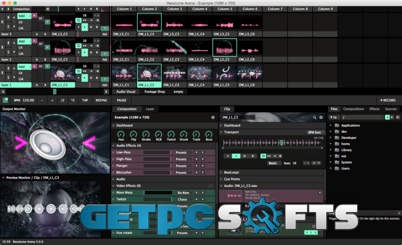402x245 pixels.
Task: Play layer 2 clip forwards
Action: pos(85,52)
